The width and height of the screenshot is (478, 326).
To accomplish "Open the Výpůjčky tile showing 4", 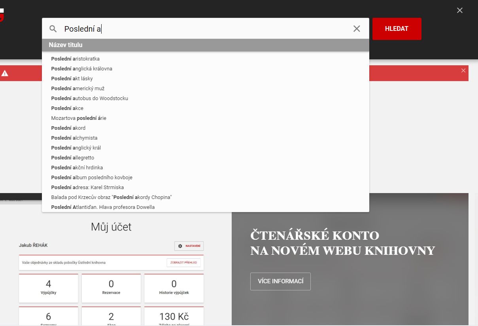I will [49, 288].
